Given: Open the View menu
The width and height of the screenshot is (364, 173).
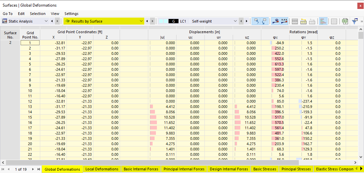Looking at the screenshot, I should [55, 14].
